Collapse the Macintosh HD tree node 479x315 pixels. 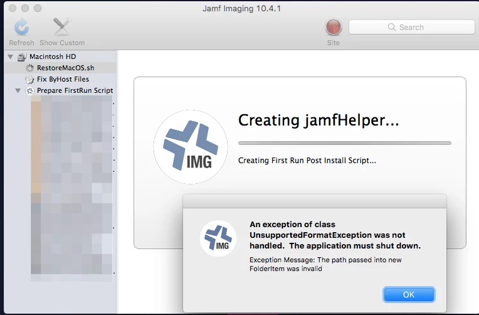11,56
